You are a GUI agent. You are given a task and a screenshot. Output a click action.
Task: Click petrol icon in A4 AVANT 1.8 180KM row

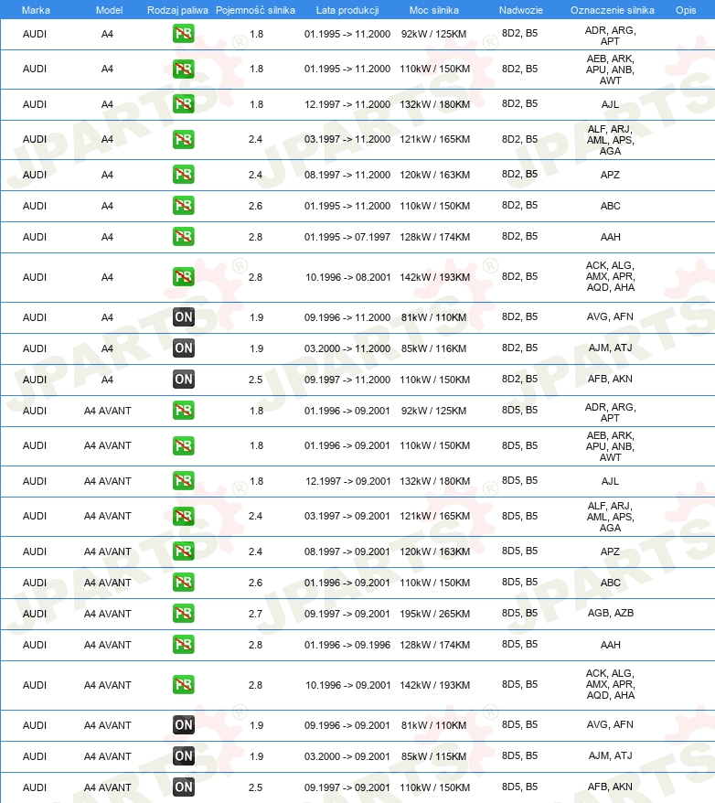(183, 481)
